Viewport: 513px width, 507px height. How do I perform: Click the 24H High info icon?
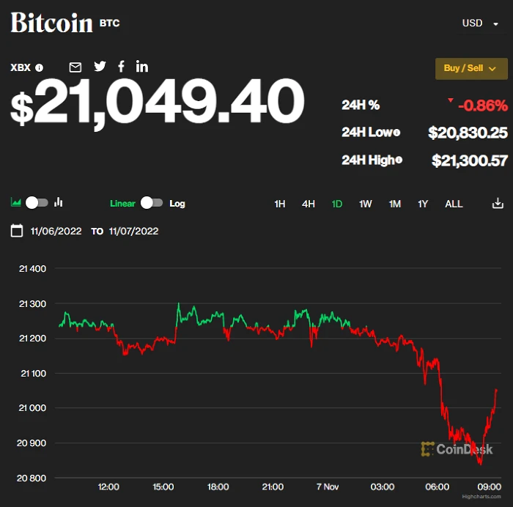click(x=399, y=160)
